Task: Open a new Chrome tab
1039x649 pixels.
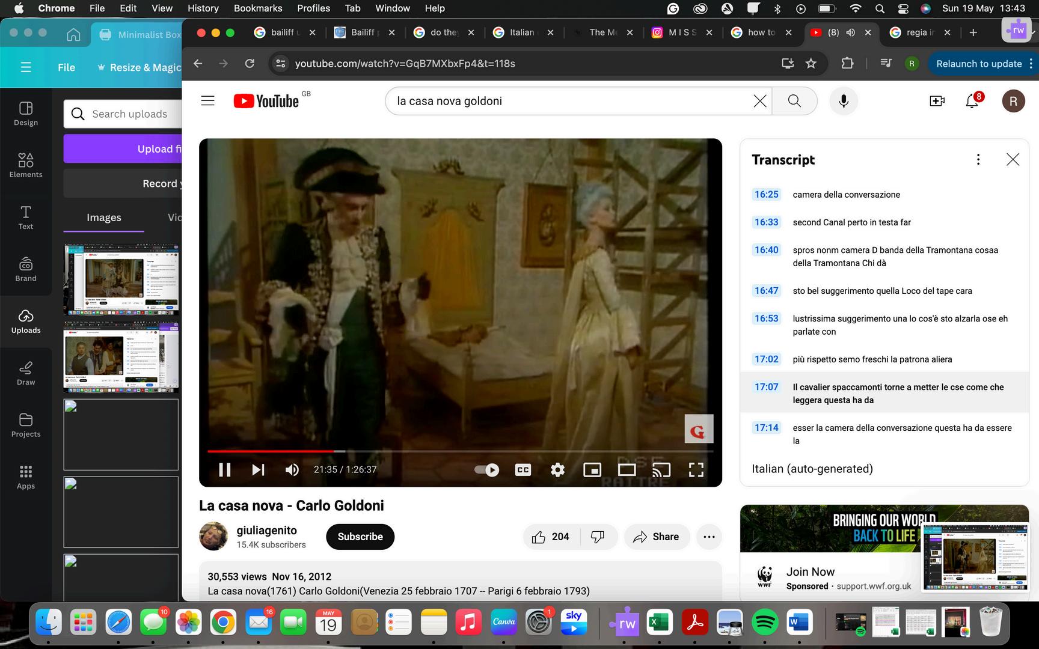Action: tap(973, 32)
